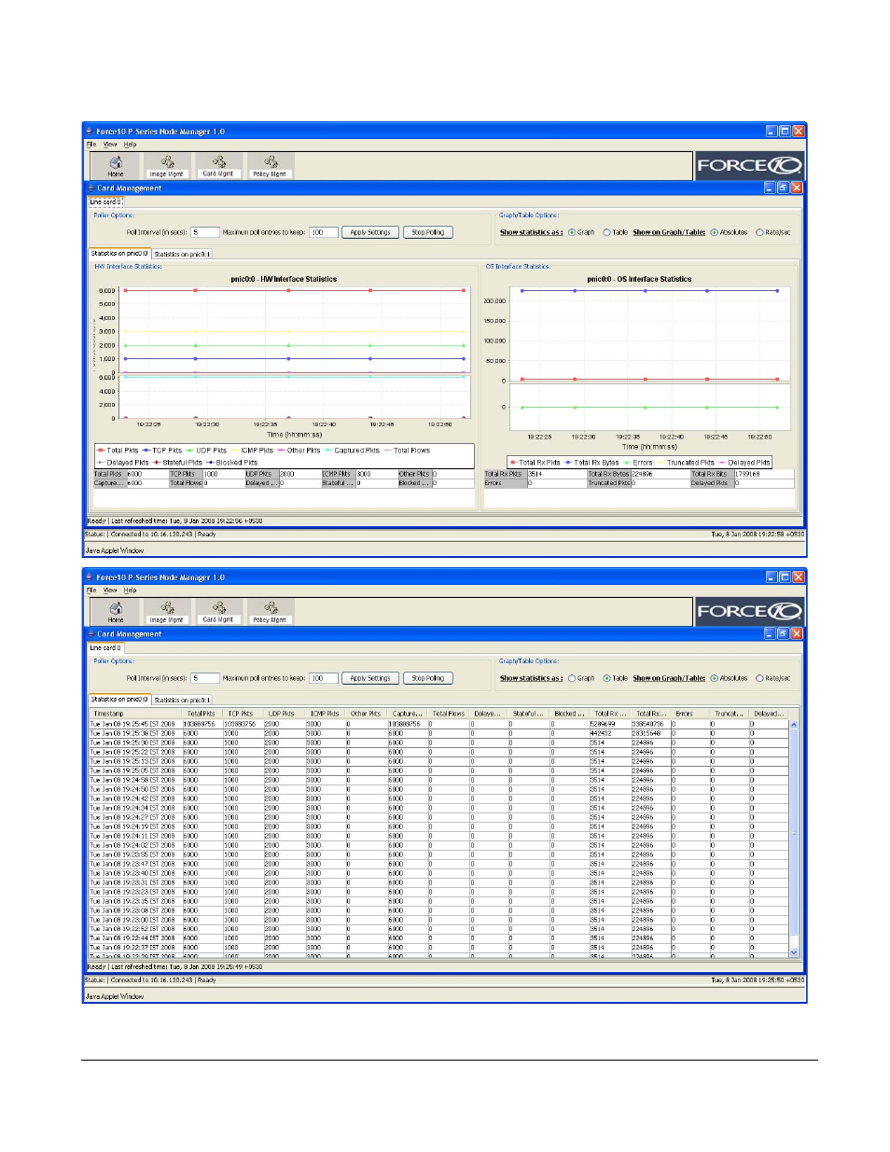Click Total Pkts legend entry in HW graph

tap(118, 451)
